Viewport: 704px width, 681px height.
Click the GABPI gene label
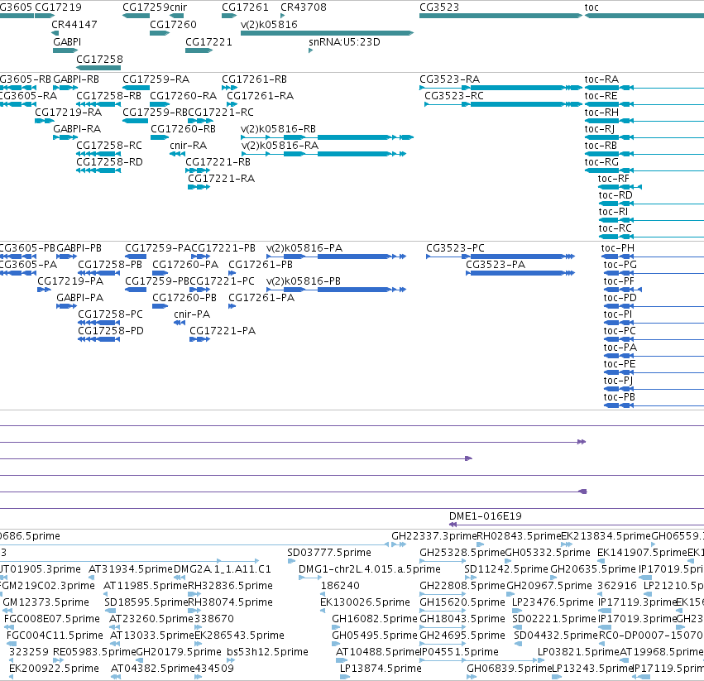(x=67, y=41)
